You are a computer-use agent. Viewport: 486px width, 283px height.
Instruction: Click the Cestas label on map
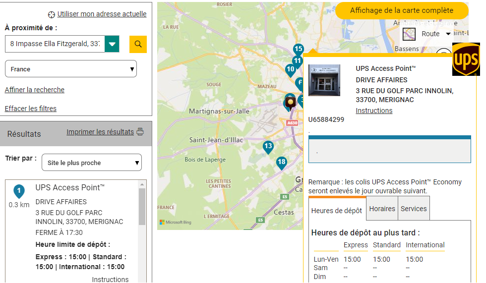pyautogui.click(x=284, y=213)
